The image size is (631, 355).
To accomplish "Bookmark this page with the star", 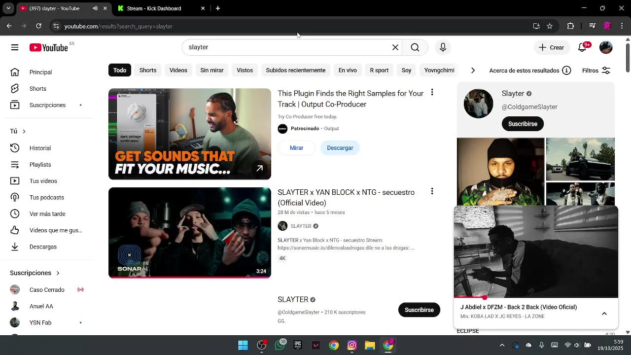I will (x=550, y=26).
